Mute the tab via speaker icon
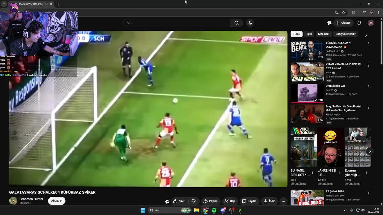Viewport: 383px width, 215px height. 46,4
